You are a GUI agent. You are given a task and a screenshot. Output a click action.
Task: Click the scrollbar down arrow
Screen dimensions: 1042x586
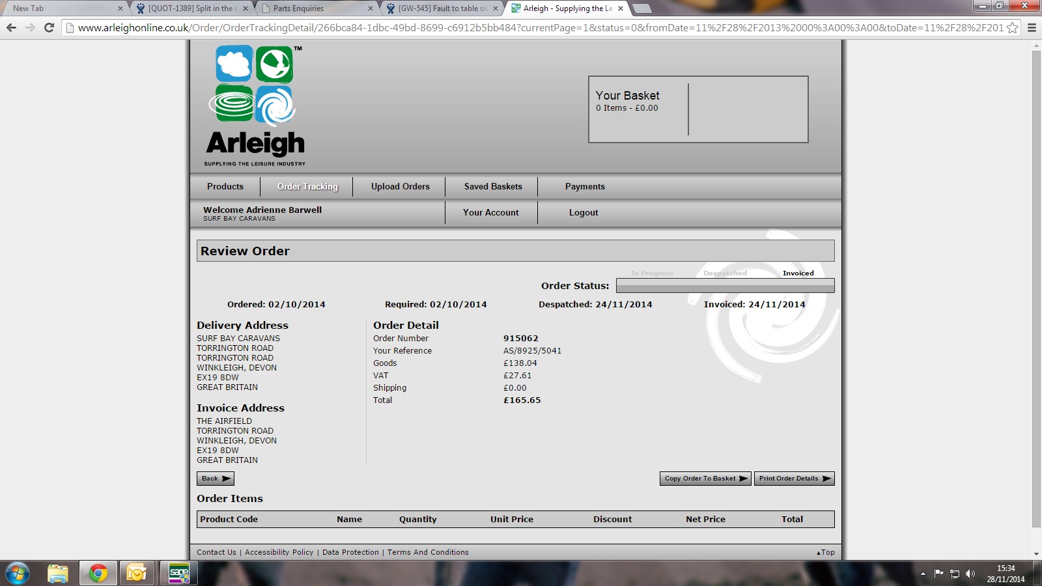(1036, 554)
